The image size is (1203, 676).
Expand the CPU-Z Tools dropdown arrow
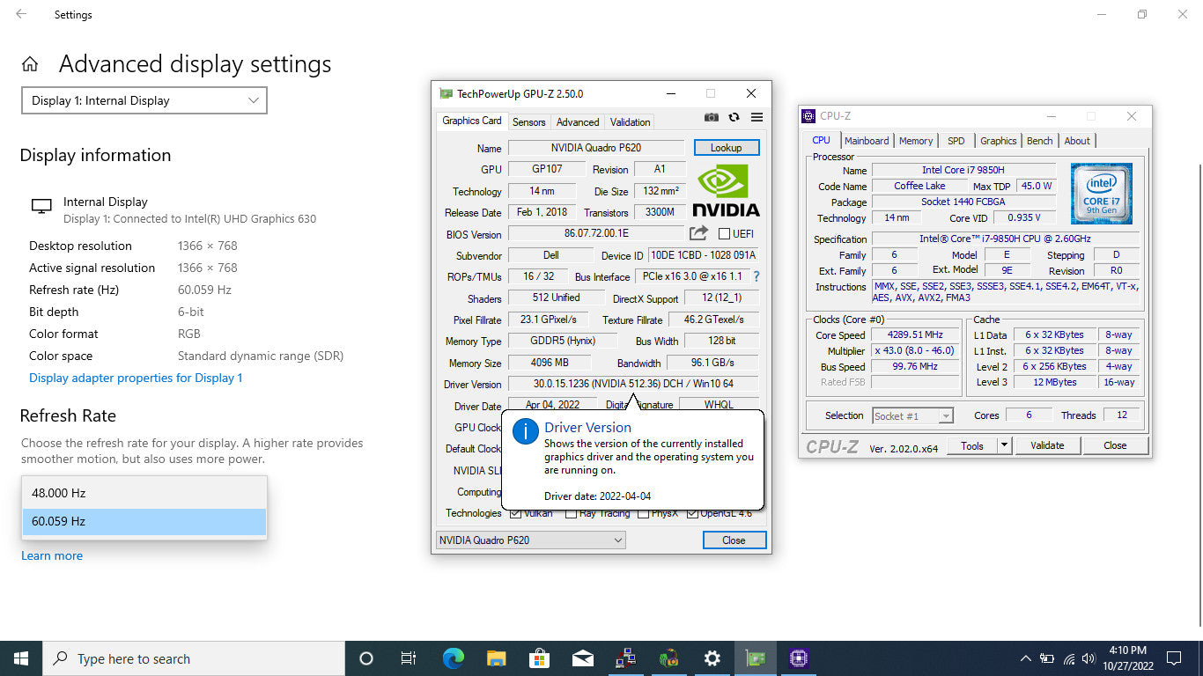(1004, 445)
